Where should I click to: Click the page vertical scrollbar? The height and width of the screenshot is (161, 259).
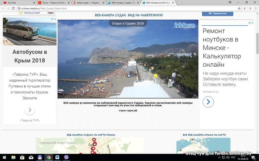[257, 43]
